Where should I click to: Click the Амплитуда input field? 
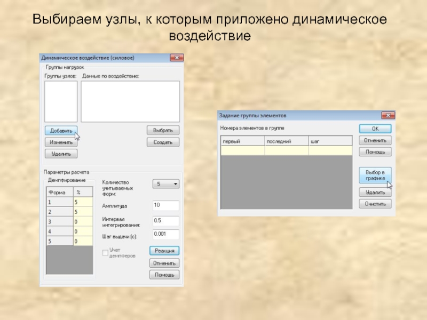(x=165, y=205)
